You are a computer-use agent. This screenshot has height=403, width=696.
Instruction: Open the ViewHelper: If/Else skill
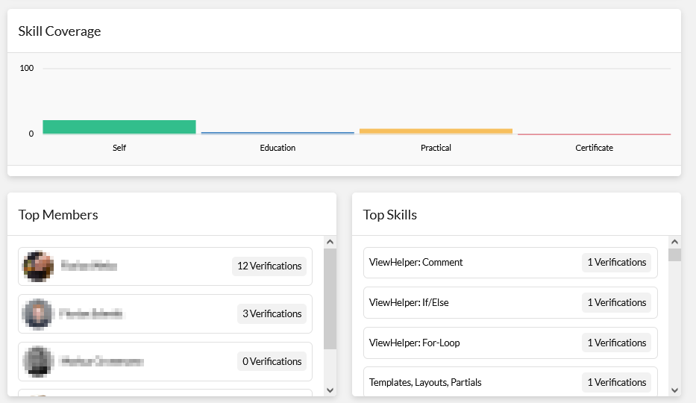[510, 303]
